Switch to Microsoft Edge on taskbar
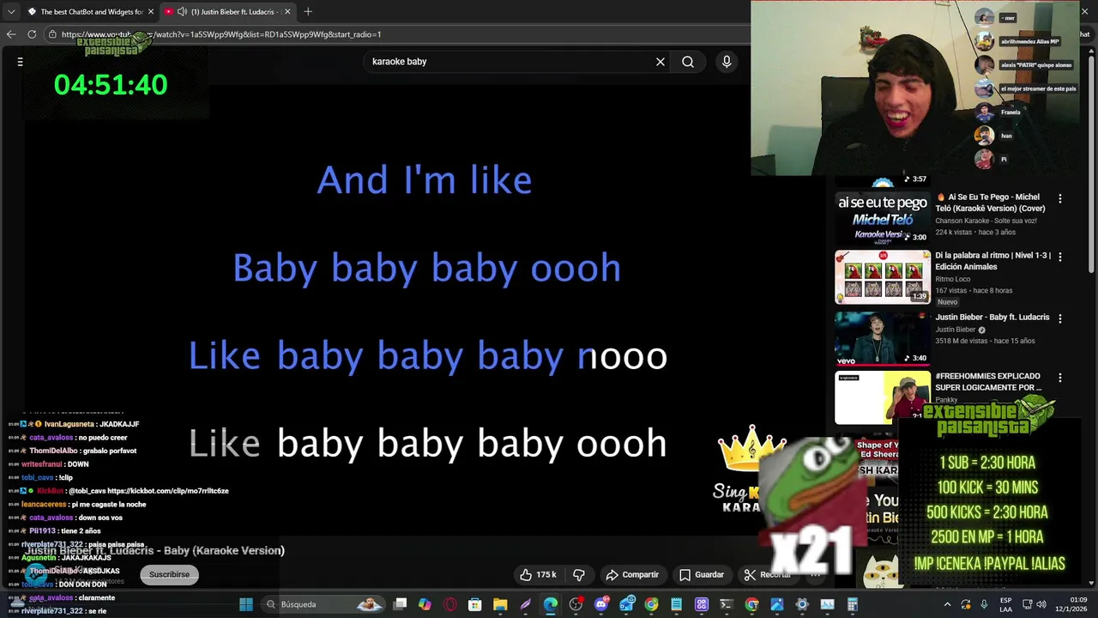 point(550,604)
